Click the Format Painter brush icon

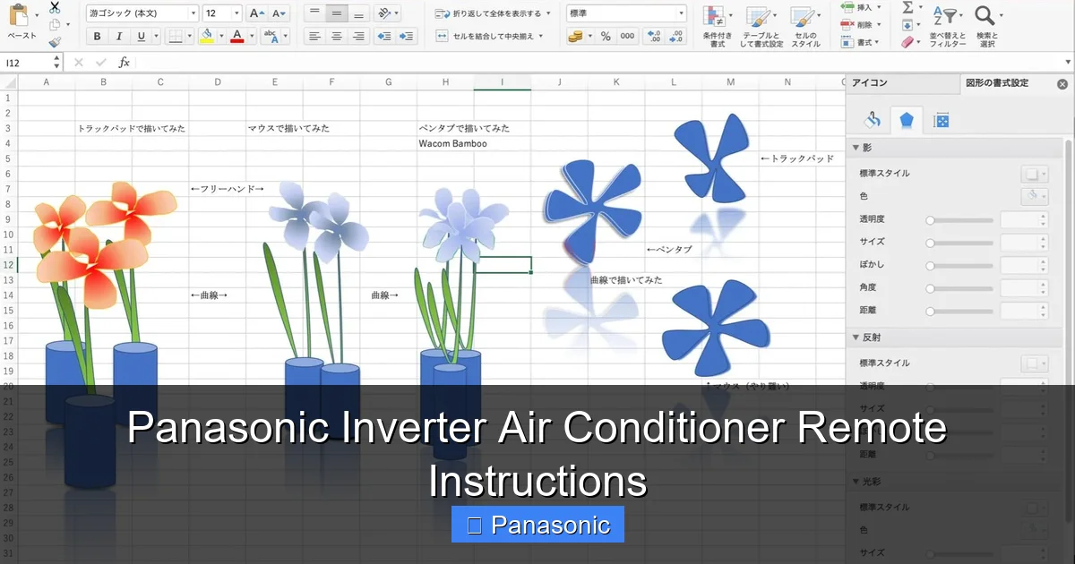pos(55,41)
